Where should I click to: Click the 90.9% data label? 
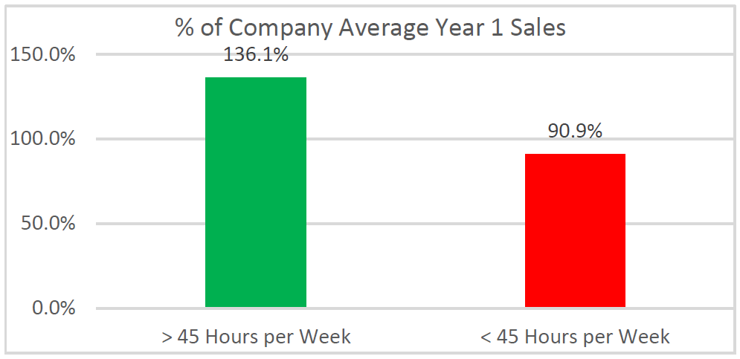[575, 132]
